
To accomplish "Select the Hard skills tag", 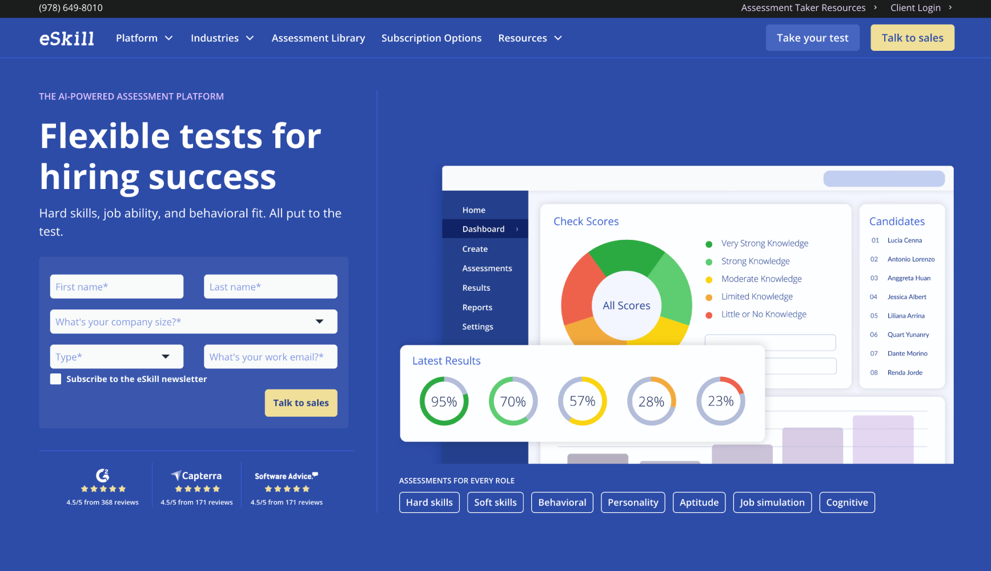I will point(430,502).
